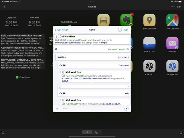Viewport: 184px width, 138px height.
Task: Tap the Cupertino, CA weather header
Action: 69,22
